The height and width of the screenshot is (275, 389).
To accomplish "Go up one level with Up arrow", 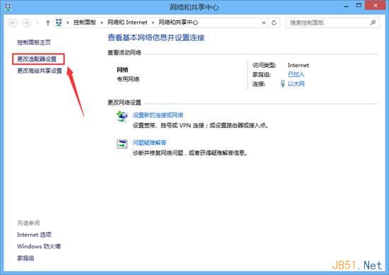I will click(48, 23).
